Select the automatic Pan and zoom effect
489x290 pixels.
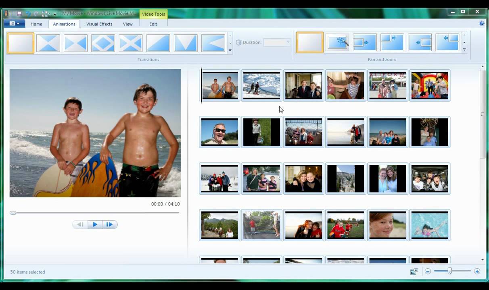(x=338, y=42)
